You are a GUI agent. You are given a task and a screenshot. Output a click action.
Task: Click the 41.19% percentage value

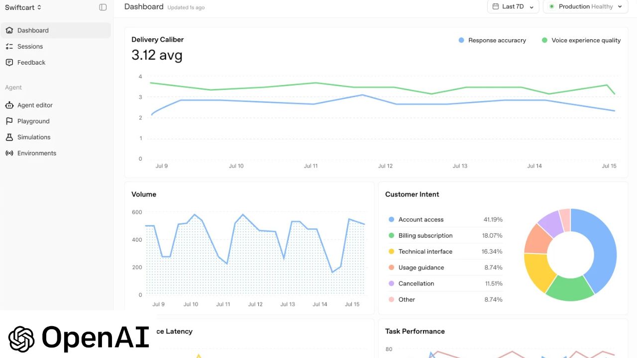click(493, 219)
